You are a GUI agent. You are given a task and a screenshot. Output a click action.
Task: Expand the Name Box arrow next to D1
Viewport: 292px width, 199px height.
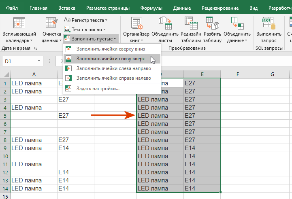[39, 61]
